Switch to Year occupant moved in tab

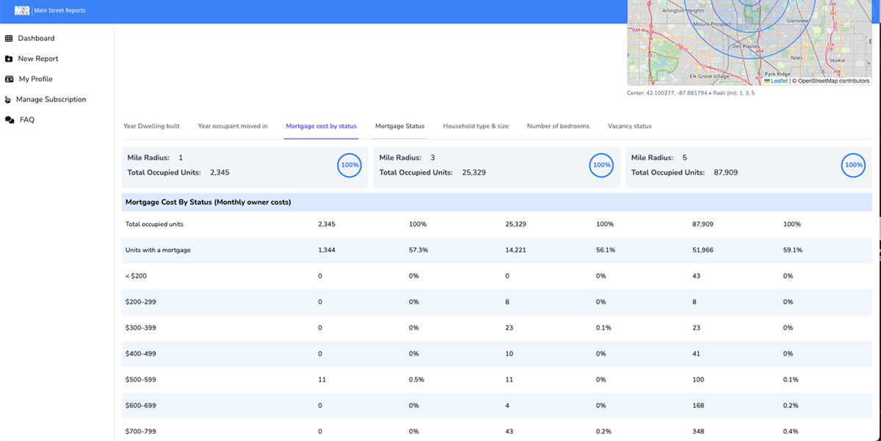(232, 126)
